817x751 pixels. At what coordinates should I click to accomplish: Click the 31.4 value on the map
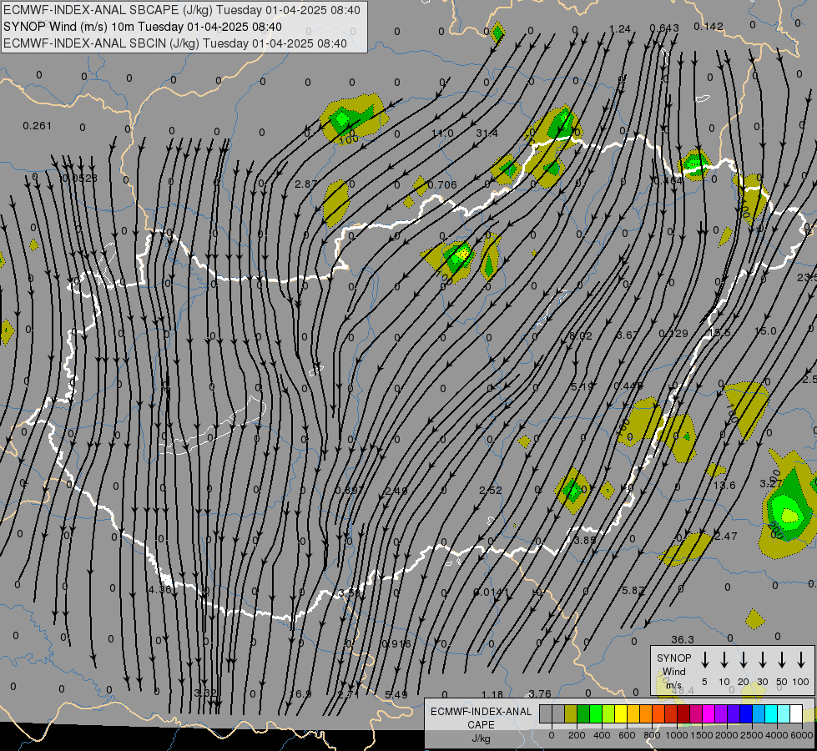[x=487, y=134]
